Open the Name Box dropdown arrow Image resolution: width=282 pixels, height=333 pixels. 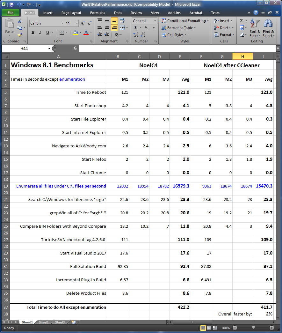(x=49, y=48)
